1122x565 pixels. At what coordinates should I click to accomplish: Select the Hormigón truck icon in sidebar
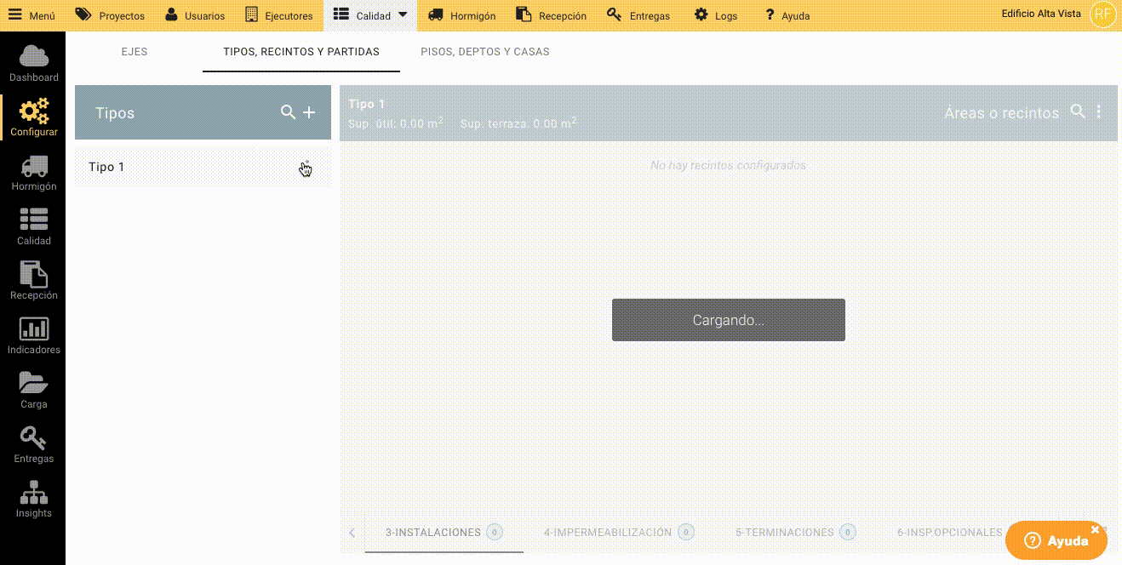[x=33, y=166]
